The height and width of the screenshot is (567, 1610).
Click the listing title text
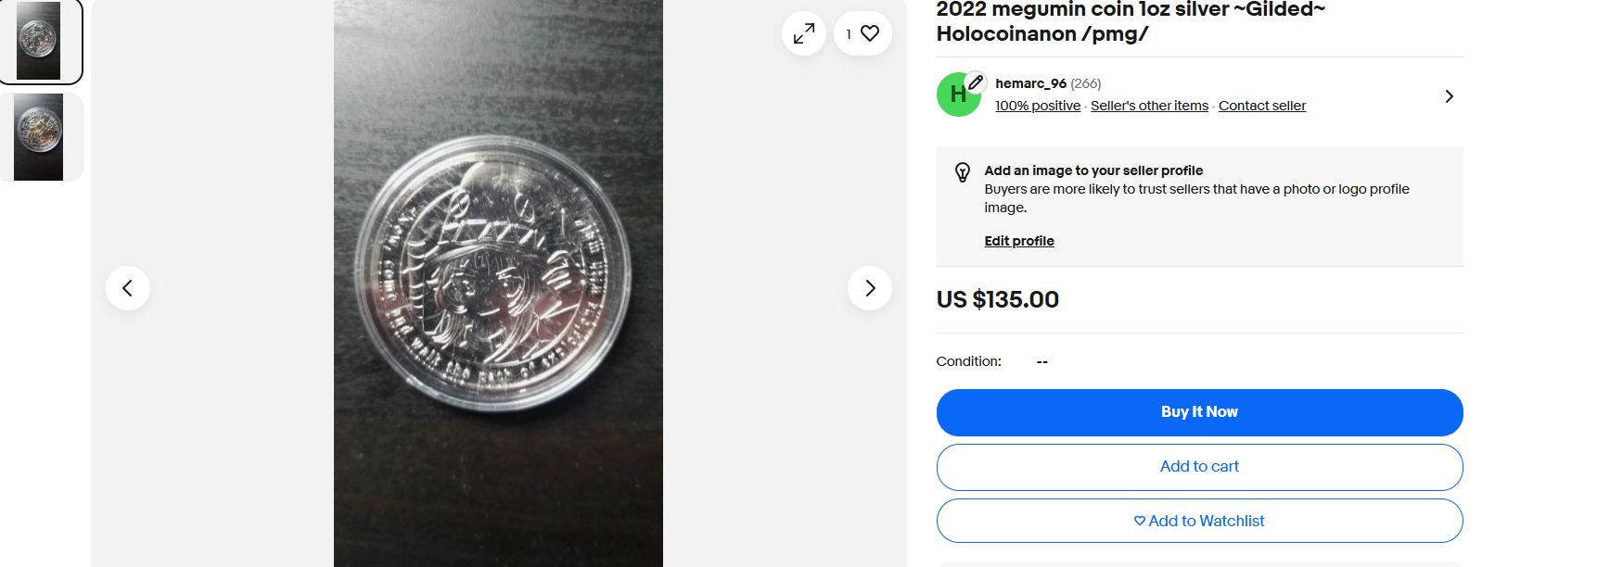pos(1131,22)
